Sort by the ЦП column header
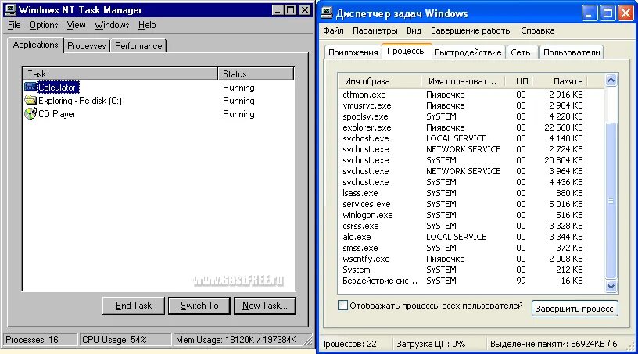The height and width of the screenshot is (354, 638). pos(519,81)
